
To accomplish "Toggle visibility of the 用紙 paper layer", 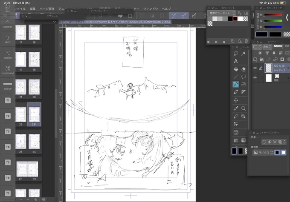I will (x=255, y=78).
